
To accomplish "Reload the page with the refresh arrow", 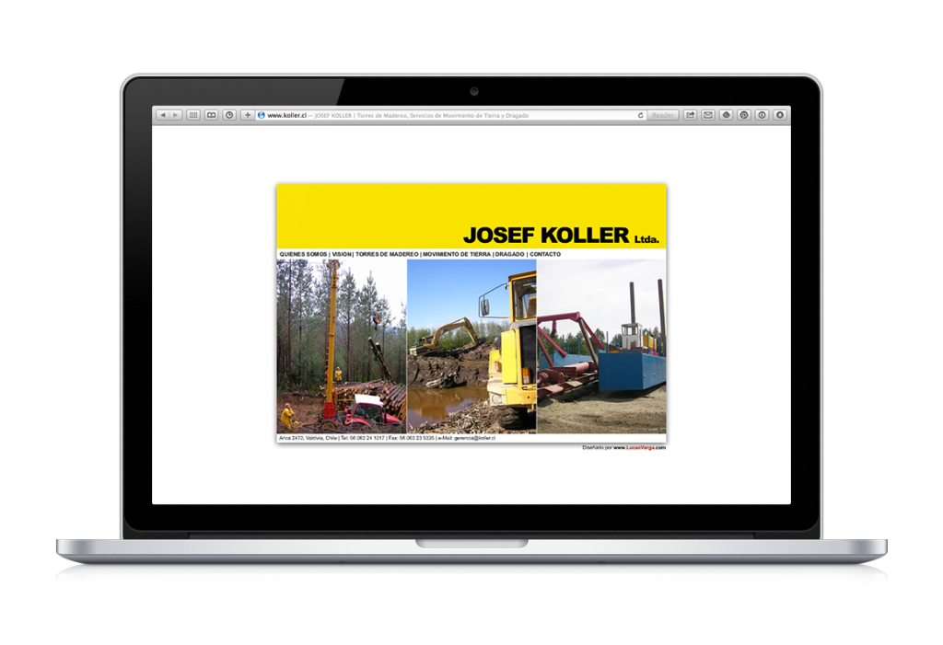I will [x=641, y=115].
